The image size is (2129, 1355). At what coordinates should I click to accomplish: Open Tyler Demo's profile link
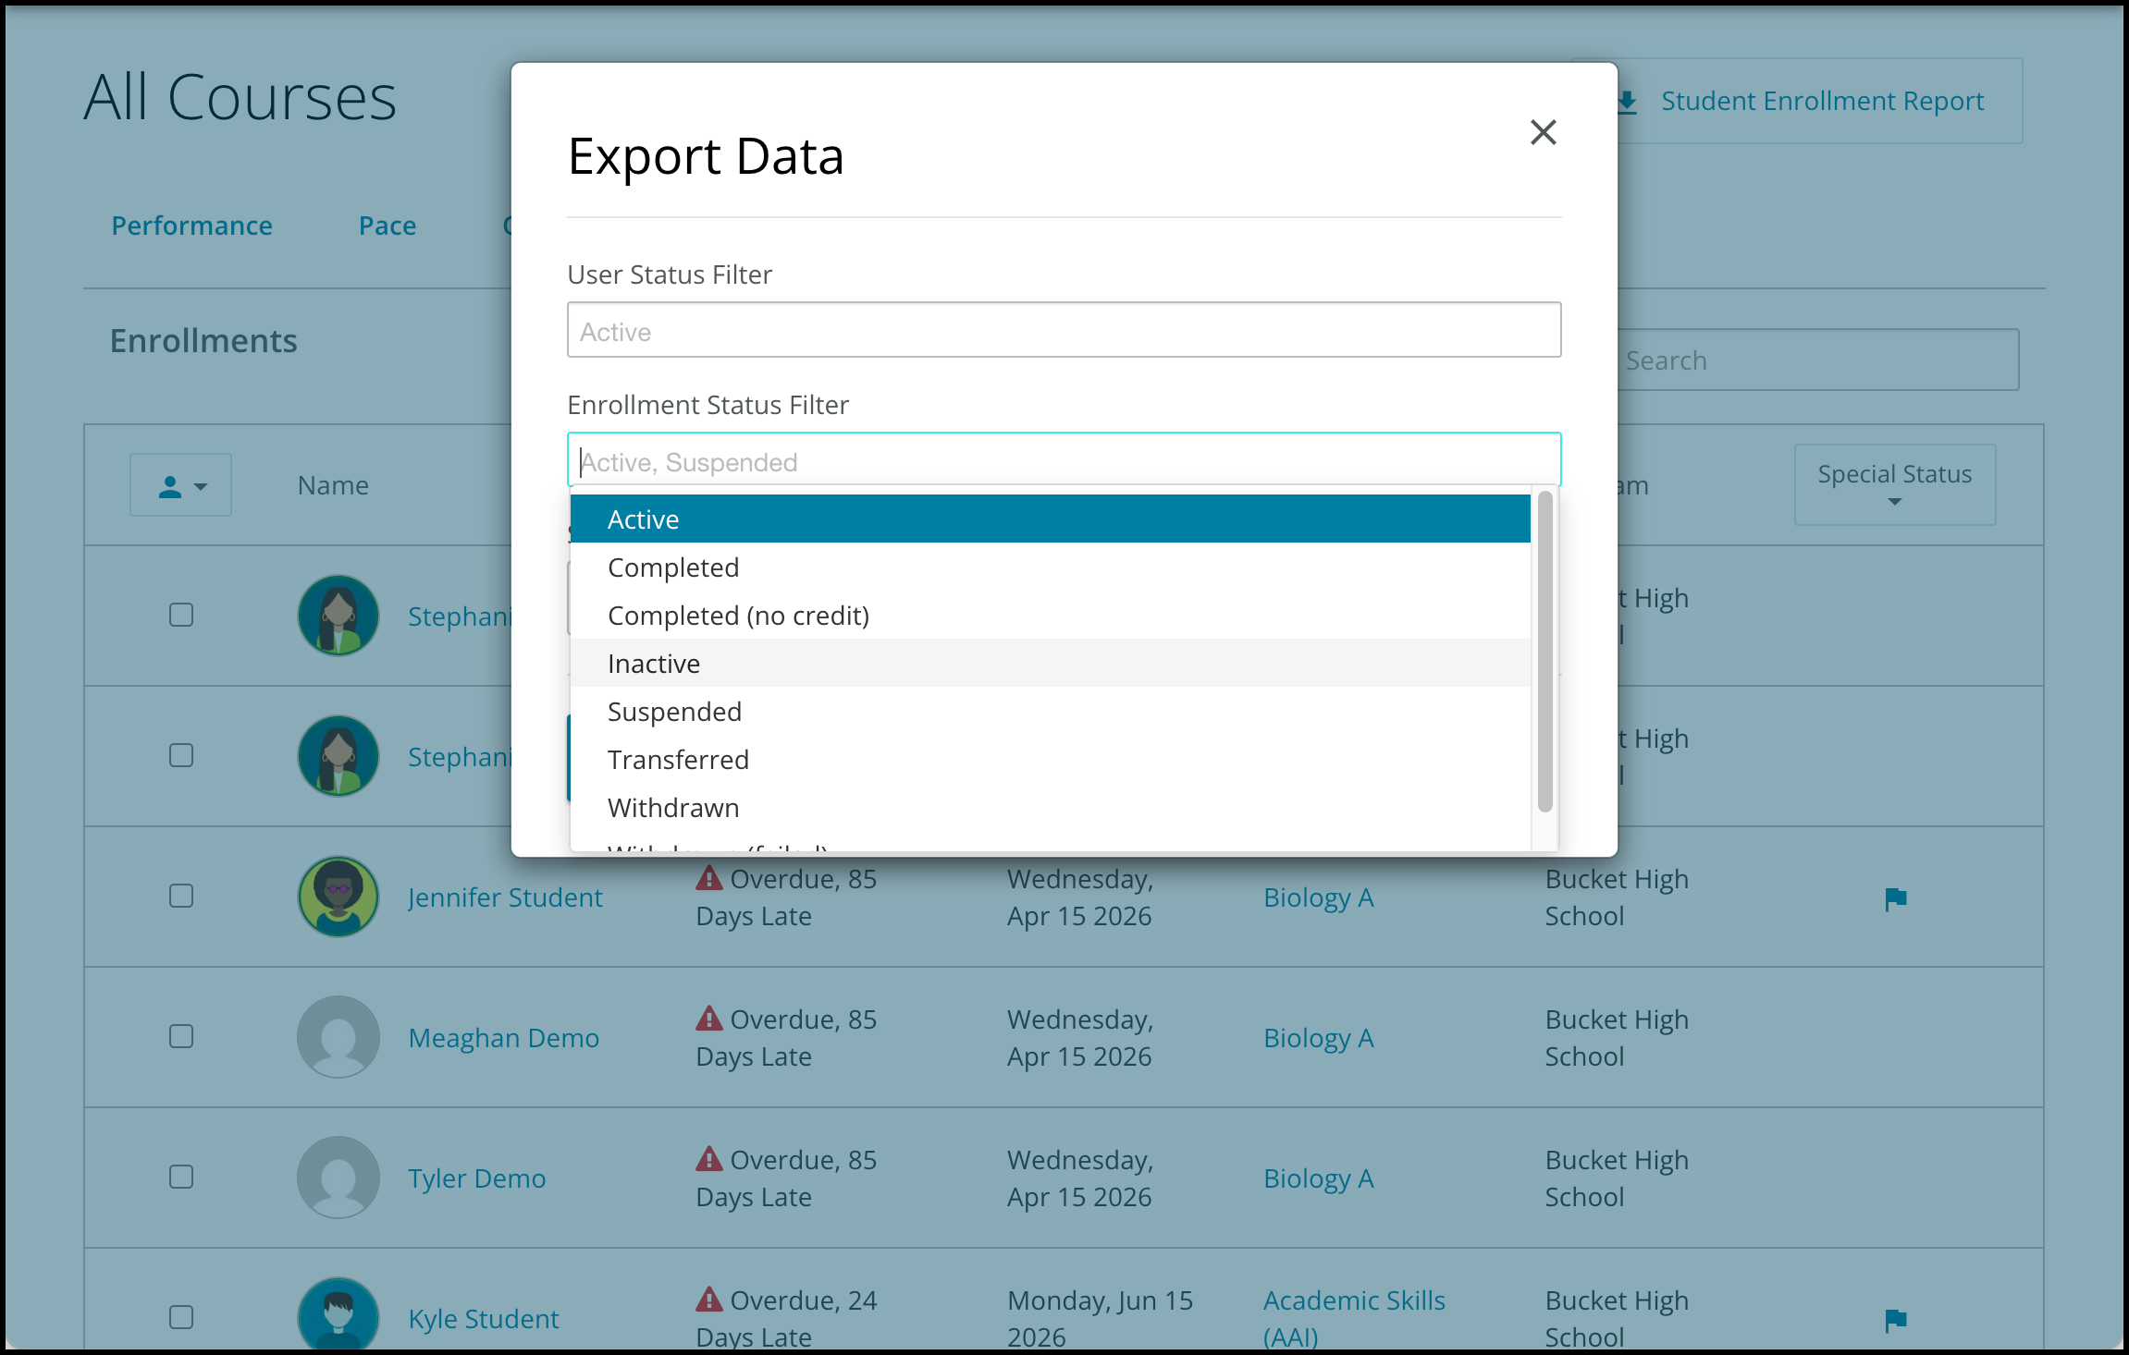pyautogui.click(x=477, y=1178)
